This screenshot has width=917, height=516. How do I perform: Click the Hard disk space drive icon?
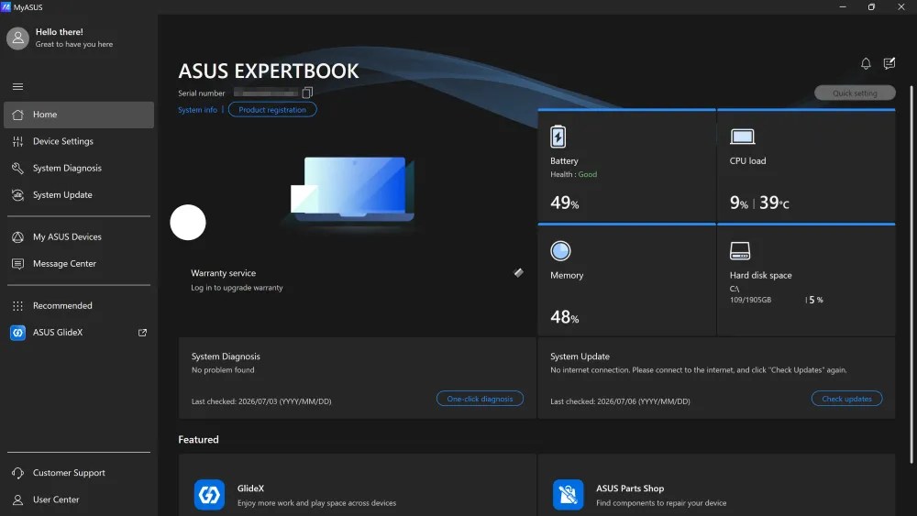point(740,251)
